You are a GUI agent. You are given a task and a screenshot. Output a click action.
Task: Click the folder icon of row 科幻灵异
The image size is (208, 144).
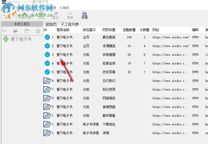[47, 89]
